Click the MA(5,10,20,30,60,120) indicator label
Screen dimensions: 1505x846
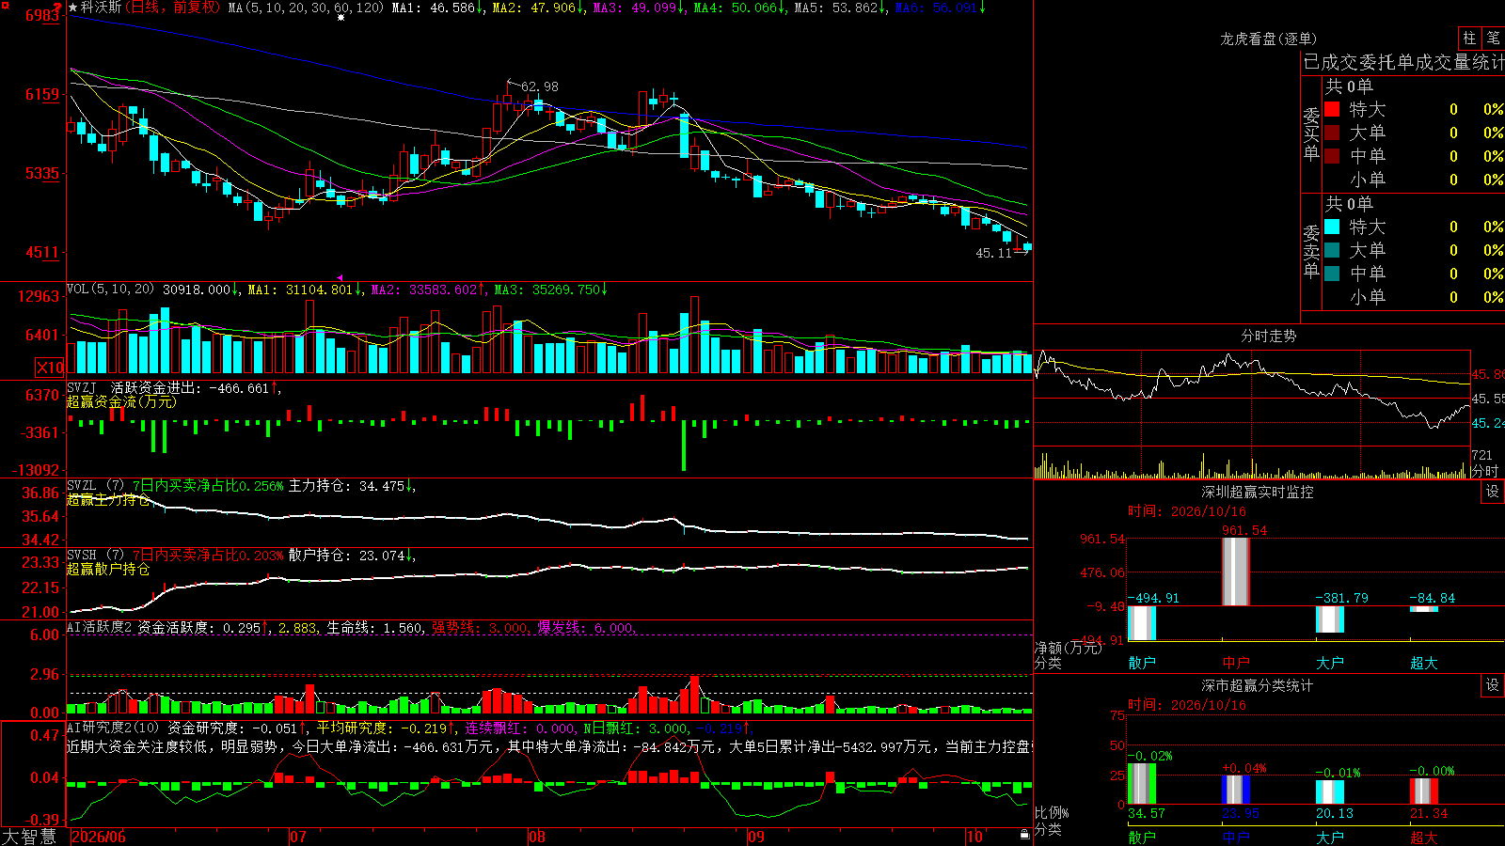tap(307, 8)
